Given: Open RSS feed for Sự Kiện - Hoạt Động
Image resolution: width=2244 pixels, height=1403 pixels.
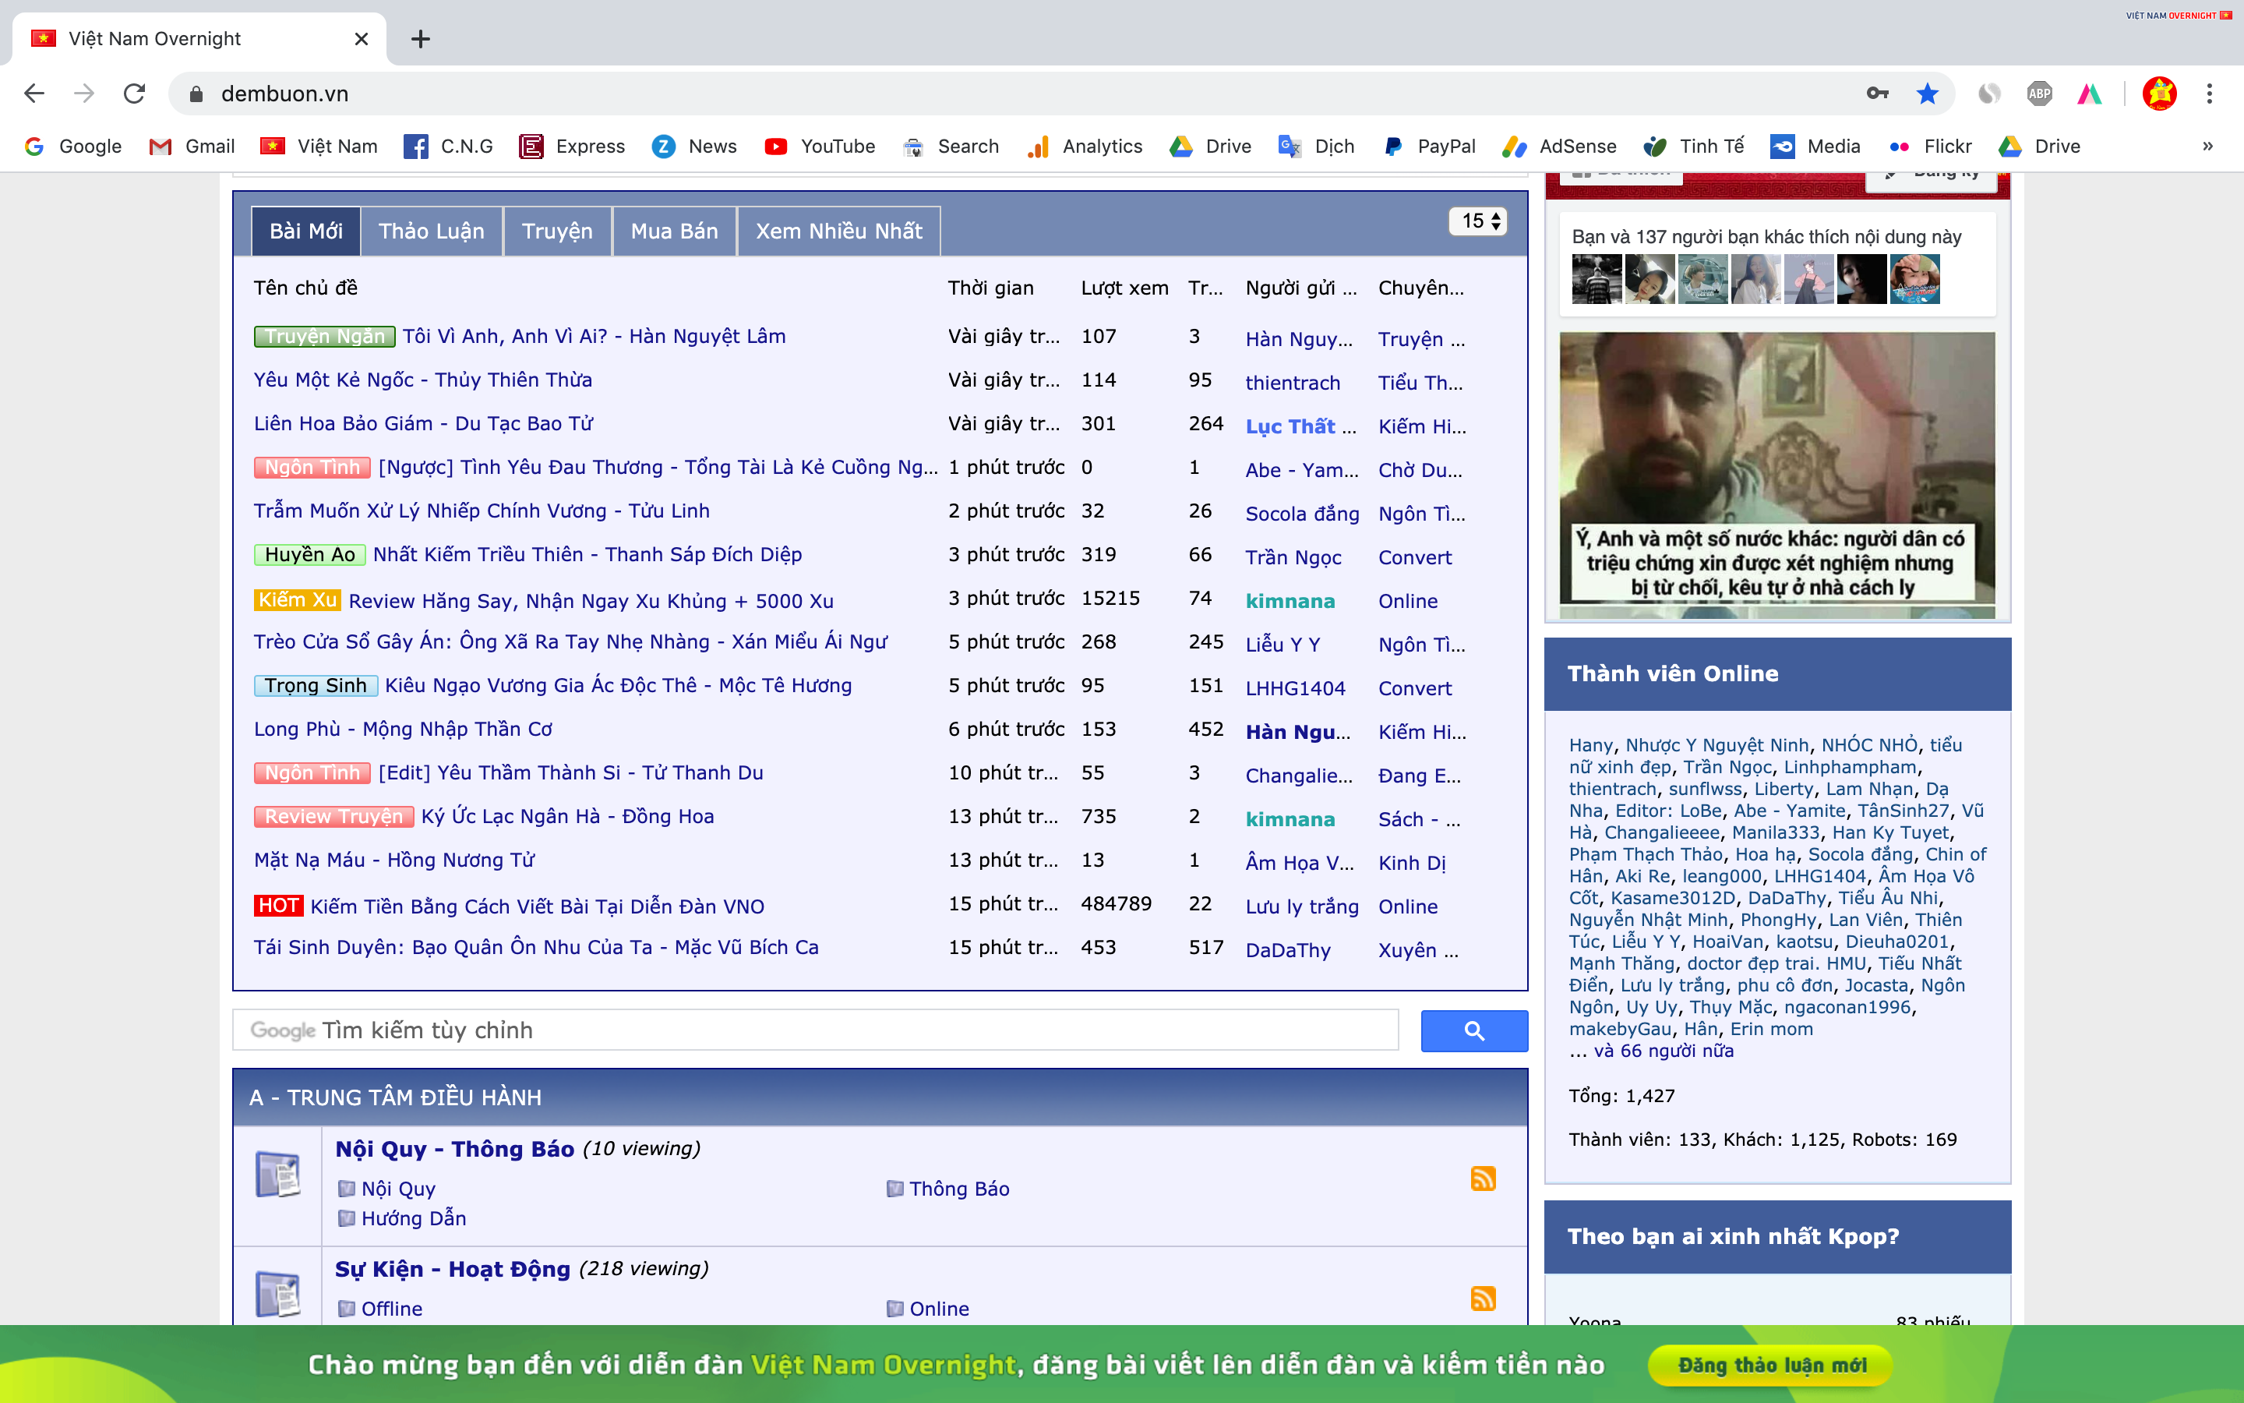Looking at the screenshot, I should pos(1483,1298).
